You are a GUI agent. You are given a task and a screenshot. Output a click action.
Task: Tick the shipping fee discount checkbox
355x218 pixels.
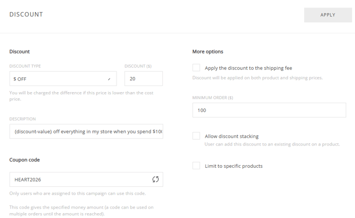click(197, 68)
